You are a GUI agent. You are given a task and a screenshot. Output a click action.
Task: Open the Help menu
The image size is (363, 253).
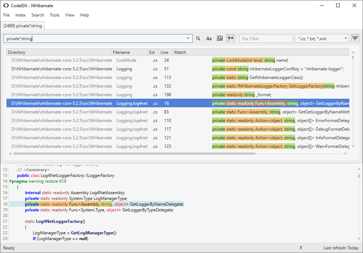(x=85, y=15)
